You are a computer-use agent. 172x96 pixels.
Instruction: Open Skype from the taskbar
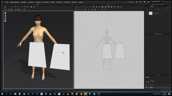click(x=94, y=94)
